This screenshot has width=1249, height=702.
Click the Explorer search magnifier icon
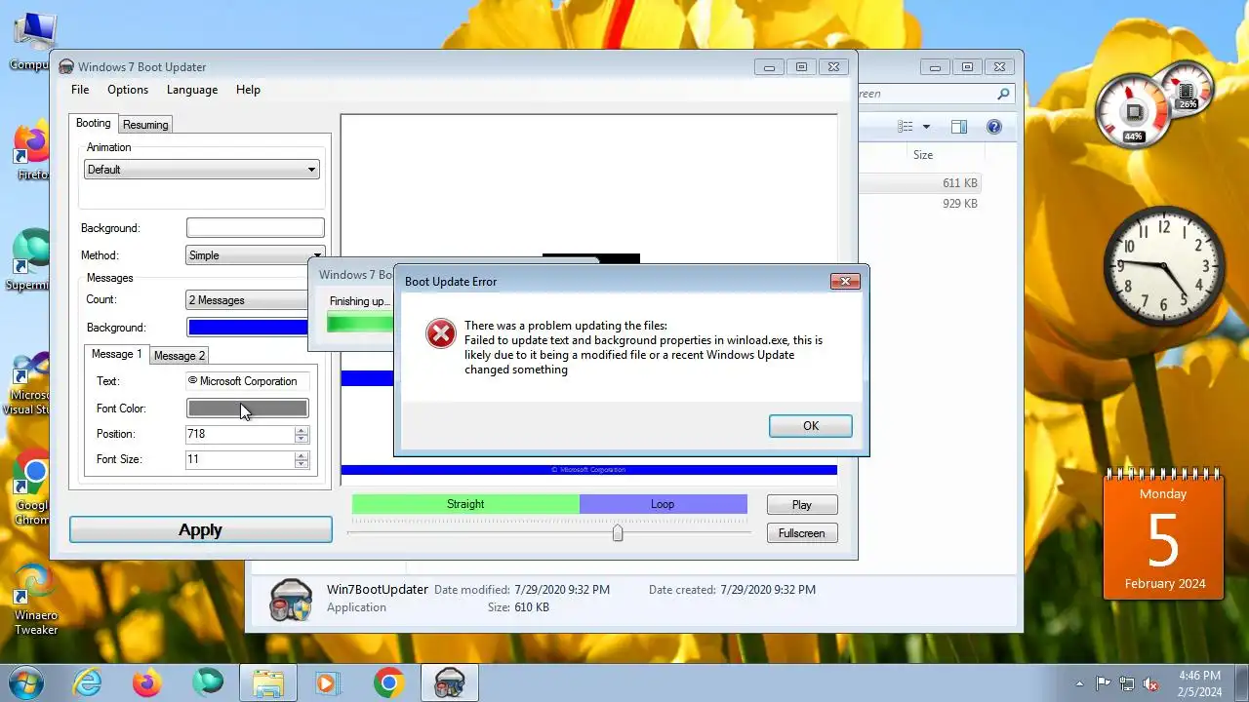[x=1003, y=95]
